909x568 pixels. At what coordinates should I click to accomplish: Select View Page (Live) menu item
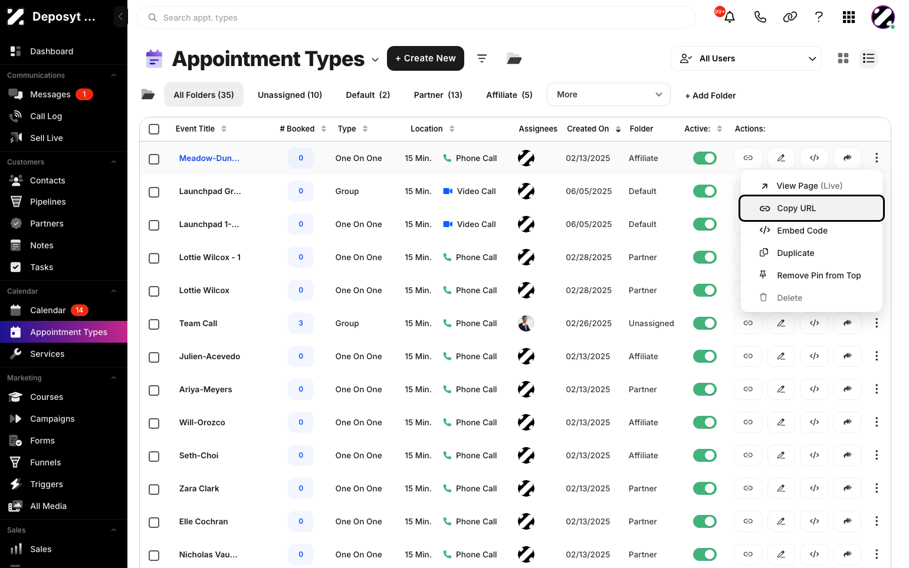pyautogui.click(x=812, y=186)
